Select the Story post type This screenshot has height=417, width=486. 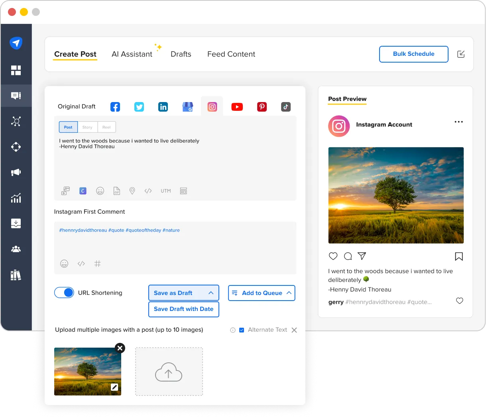tap(87, 127)
